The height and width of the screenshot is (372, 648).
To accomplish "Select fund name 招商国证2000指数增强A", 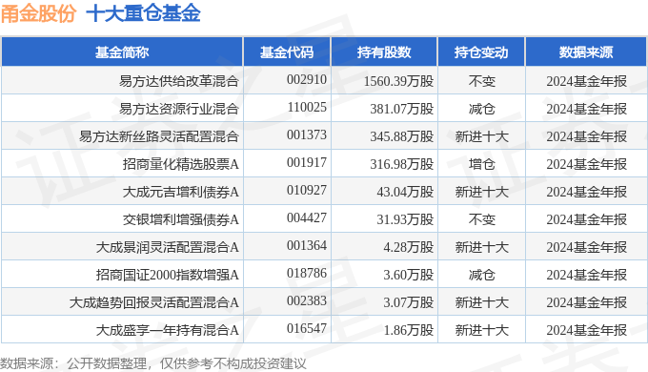I will [168, 275].
